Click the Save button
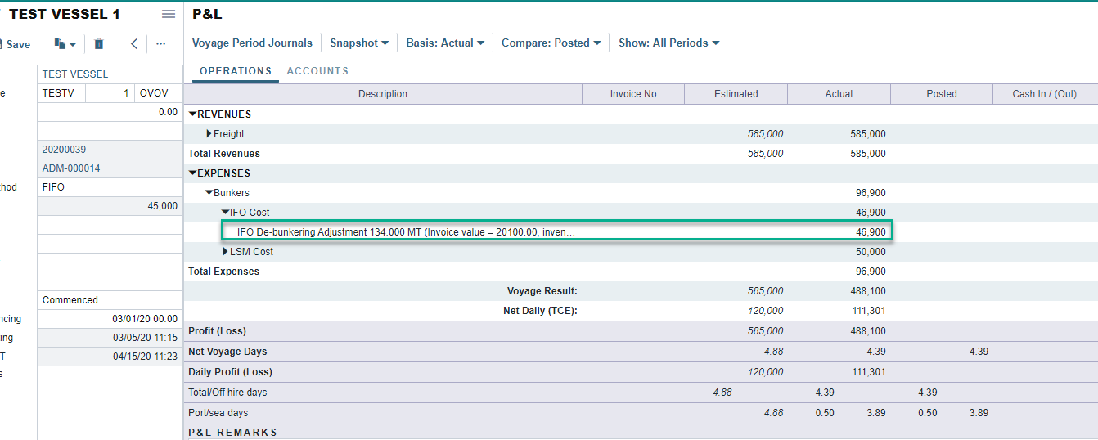This screenshot has height=440, width=1098. click(16, 44)
